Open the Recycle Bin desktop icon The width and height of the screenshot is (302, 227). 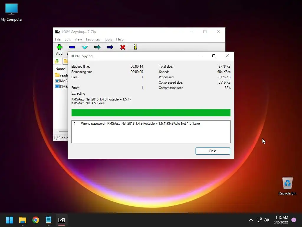pos(287,186)
